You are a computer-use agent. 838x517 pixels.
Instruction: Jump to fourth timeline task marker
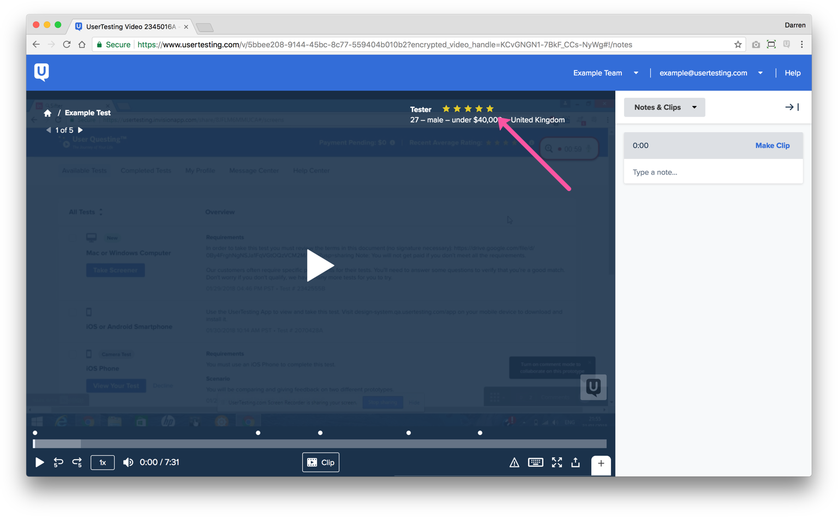[x=409, y=433]
